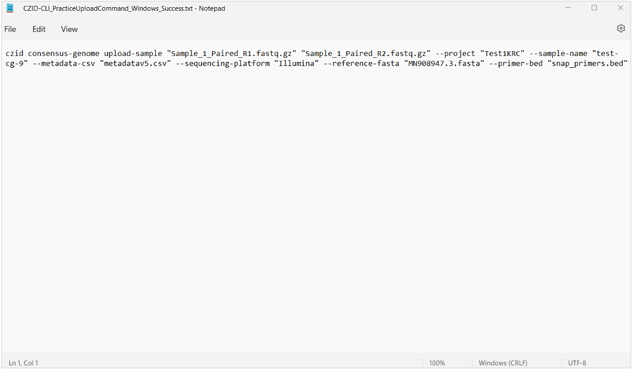Click on "Sample_1_Paired_R1.fastq.gz" filename
Viewport: 632px width, 369px height.
click(232, 54)
